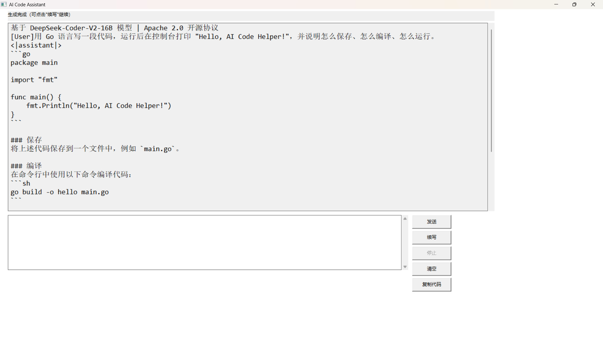Image resolution: width=603 pixels, height=339 pixels.
Task: Click the 停止 (Stop) button
Action: (432, 253)
